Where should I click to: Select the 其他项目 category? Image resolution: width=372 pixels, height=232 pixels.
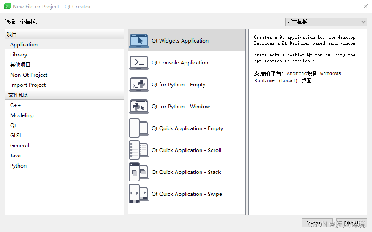pyautogui.click(x=65, y=64)
